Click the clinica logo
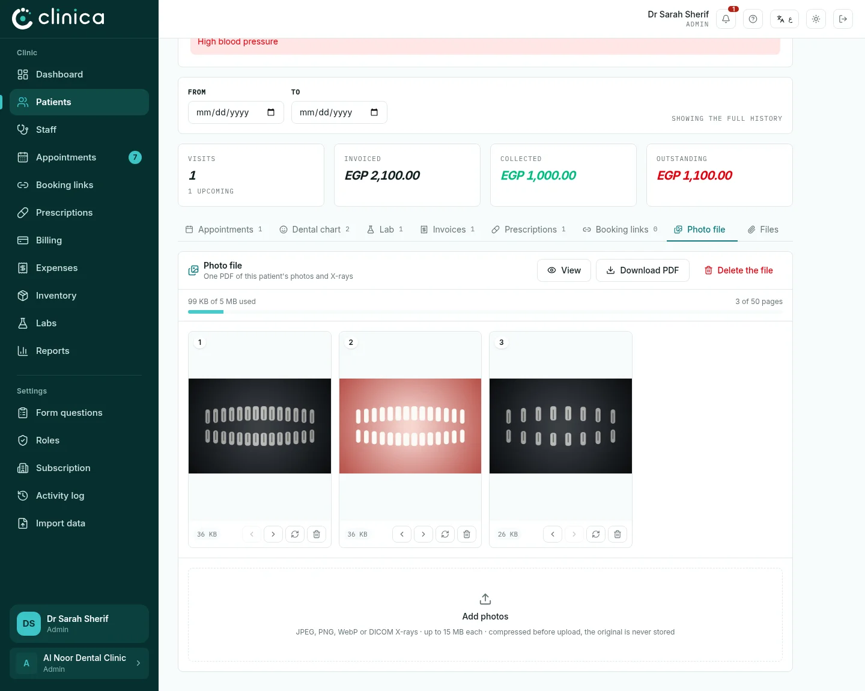 pyautogui.click(x=58, y=18)
